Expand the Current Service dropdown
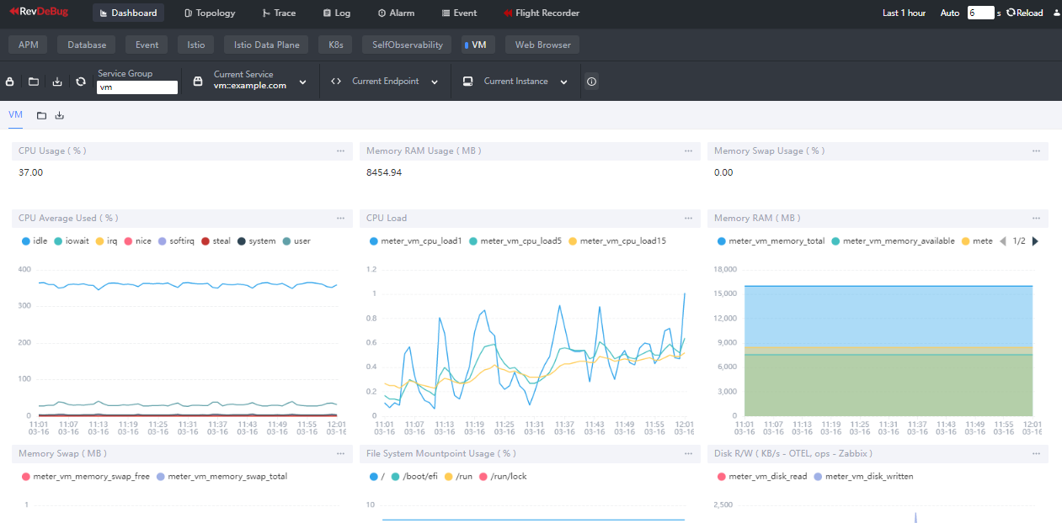Screen dimensions: 1062x528 point(302,82)
